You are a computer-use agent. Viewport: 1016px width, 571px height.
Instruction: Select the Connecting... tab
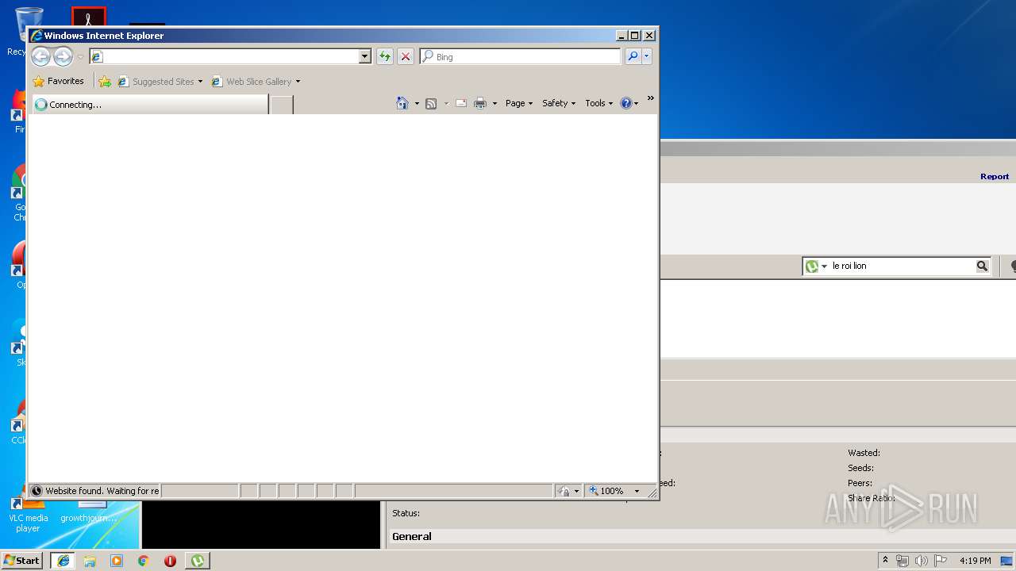click(x=150, y=104)
